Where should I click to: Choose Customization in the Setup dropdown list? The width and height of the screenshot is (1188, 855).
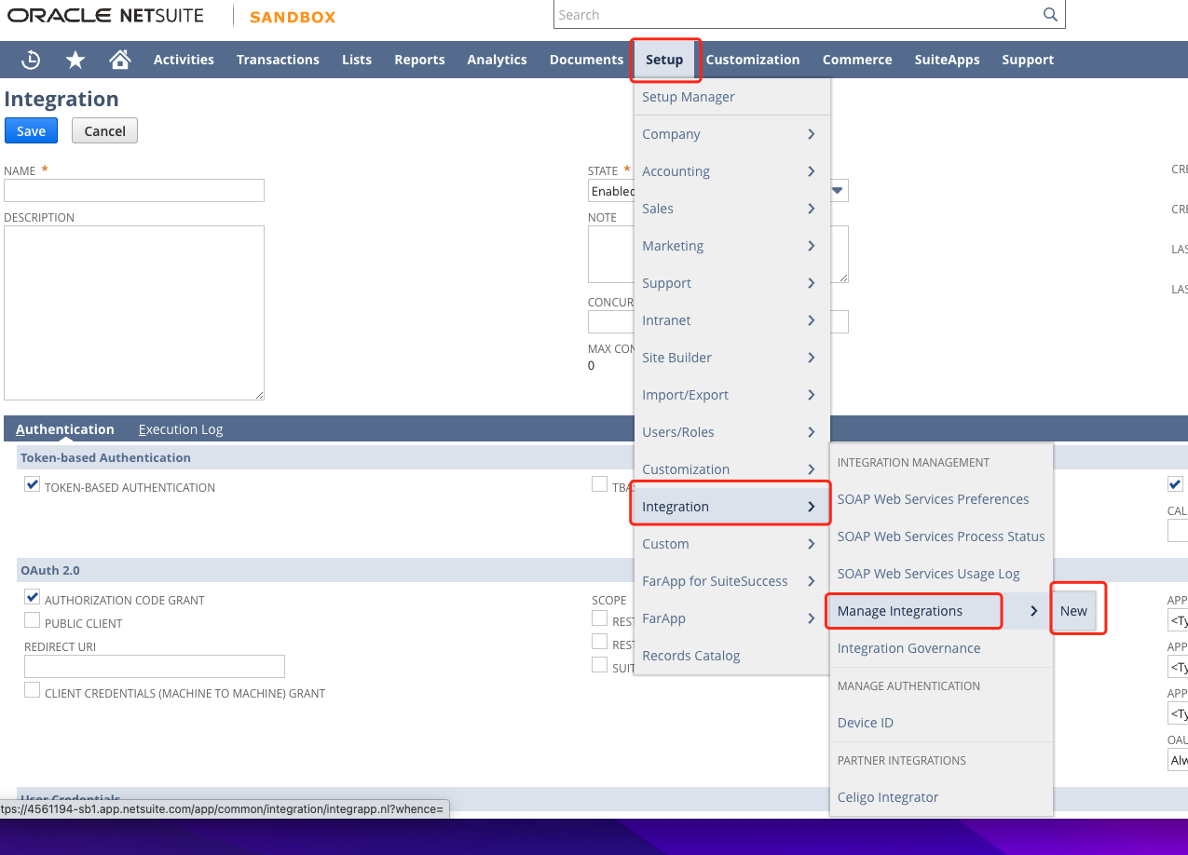click(731, 469)
